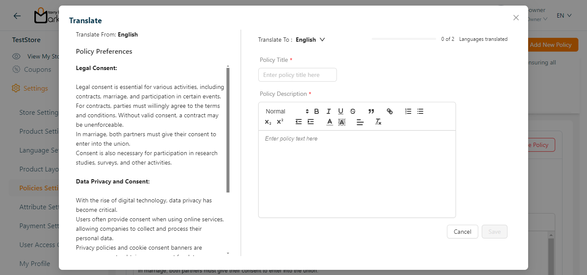The height and width of the screenshot is (275, 587).
Task: Insert a hyperlink via link icon
Action: click(x=390, y=111)
